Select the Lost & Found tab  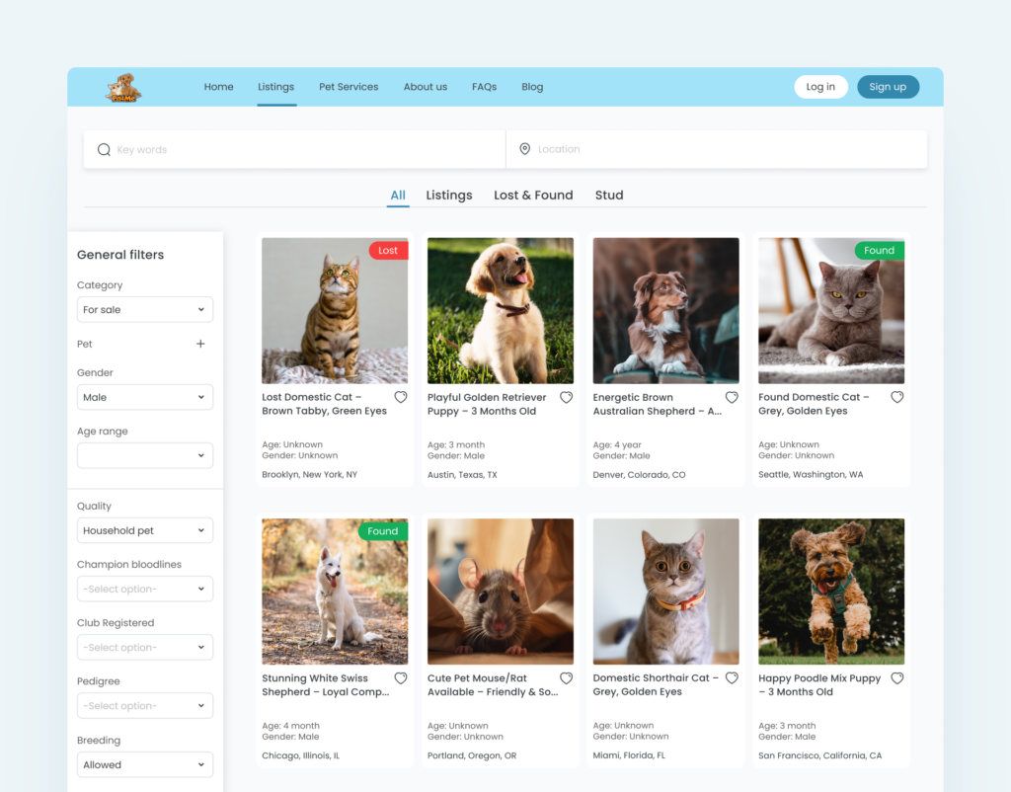(533, 196)
